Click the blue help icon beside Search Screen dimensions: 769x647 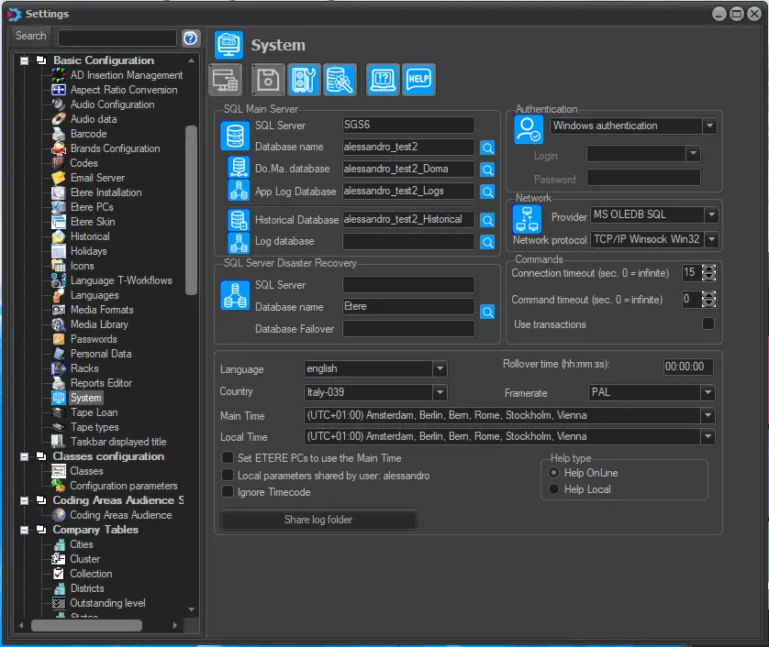[x=191, y=38]
